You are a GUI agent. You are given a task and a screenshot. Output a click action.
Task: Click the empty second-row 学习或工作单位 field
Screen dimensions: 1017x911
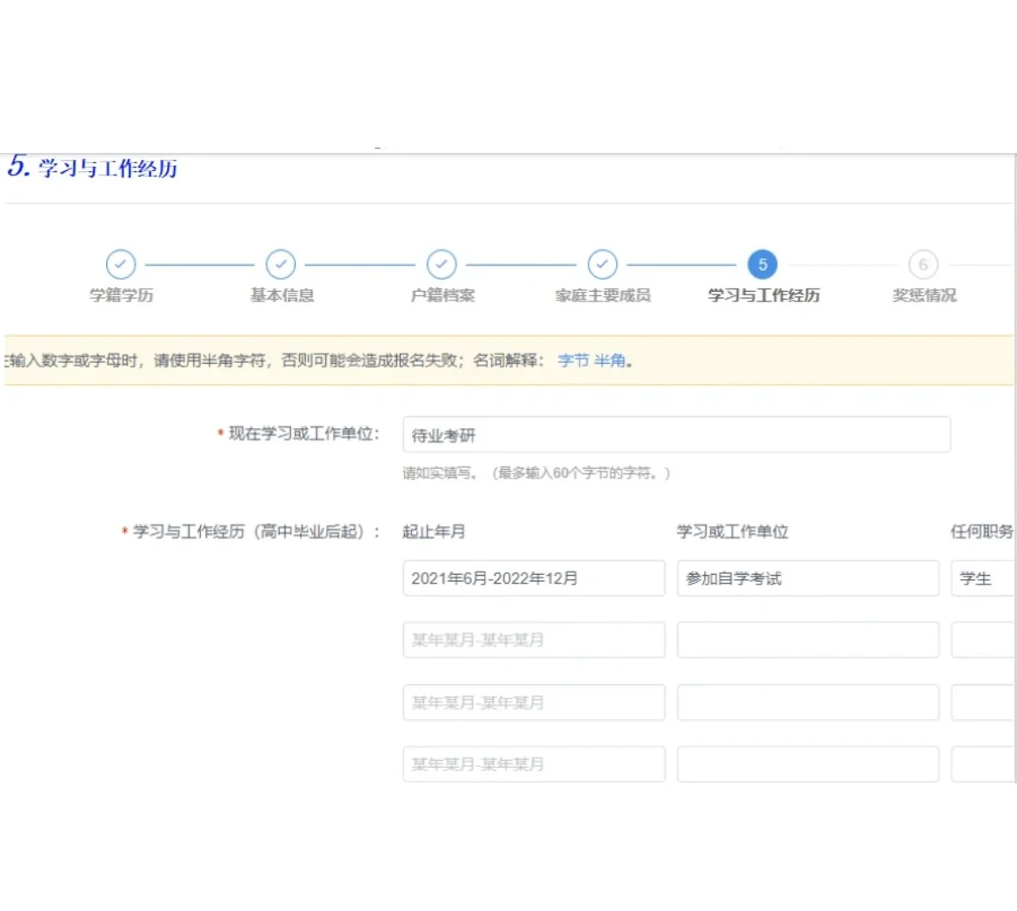click(x=808, y=640)
